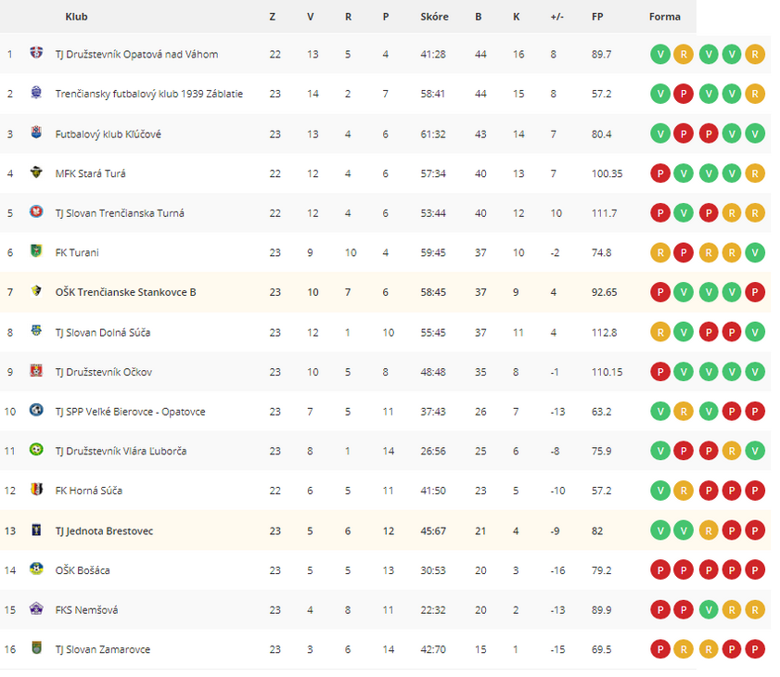
Task: Click the TJ Družstevník Opatová nad Váhom club crest
Action: (x=36, y=53)
